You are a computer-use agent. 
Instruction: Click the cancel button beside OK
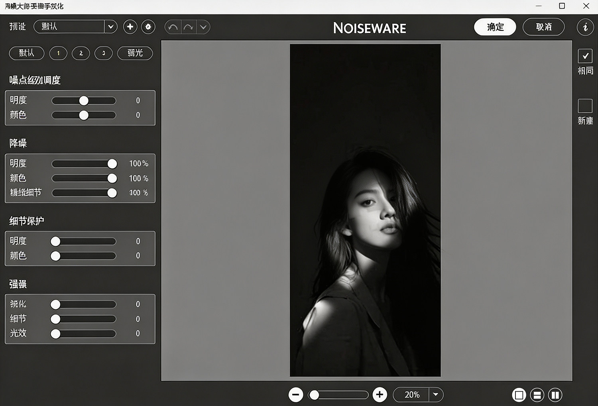[544, 27]
